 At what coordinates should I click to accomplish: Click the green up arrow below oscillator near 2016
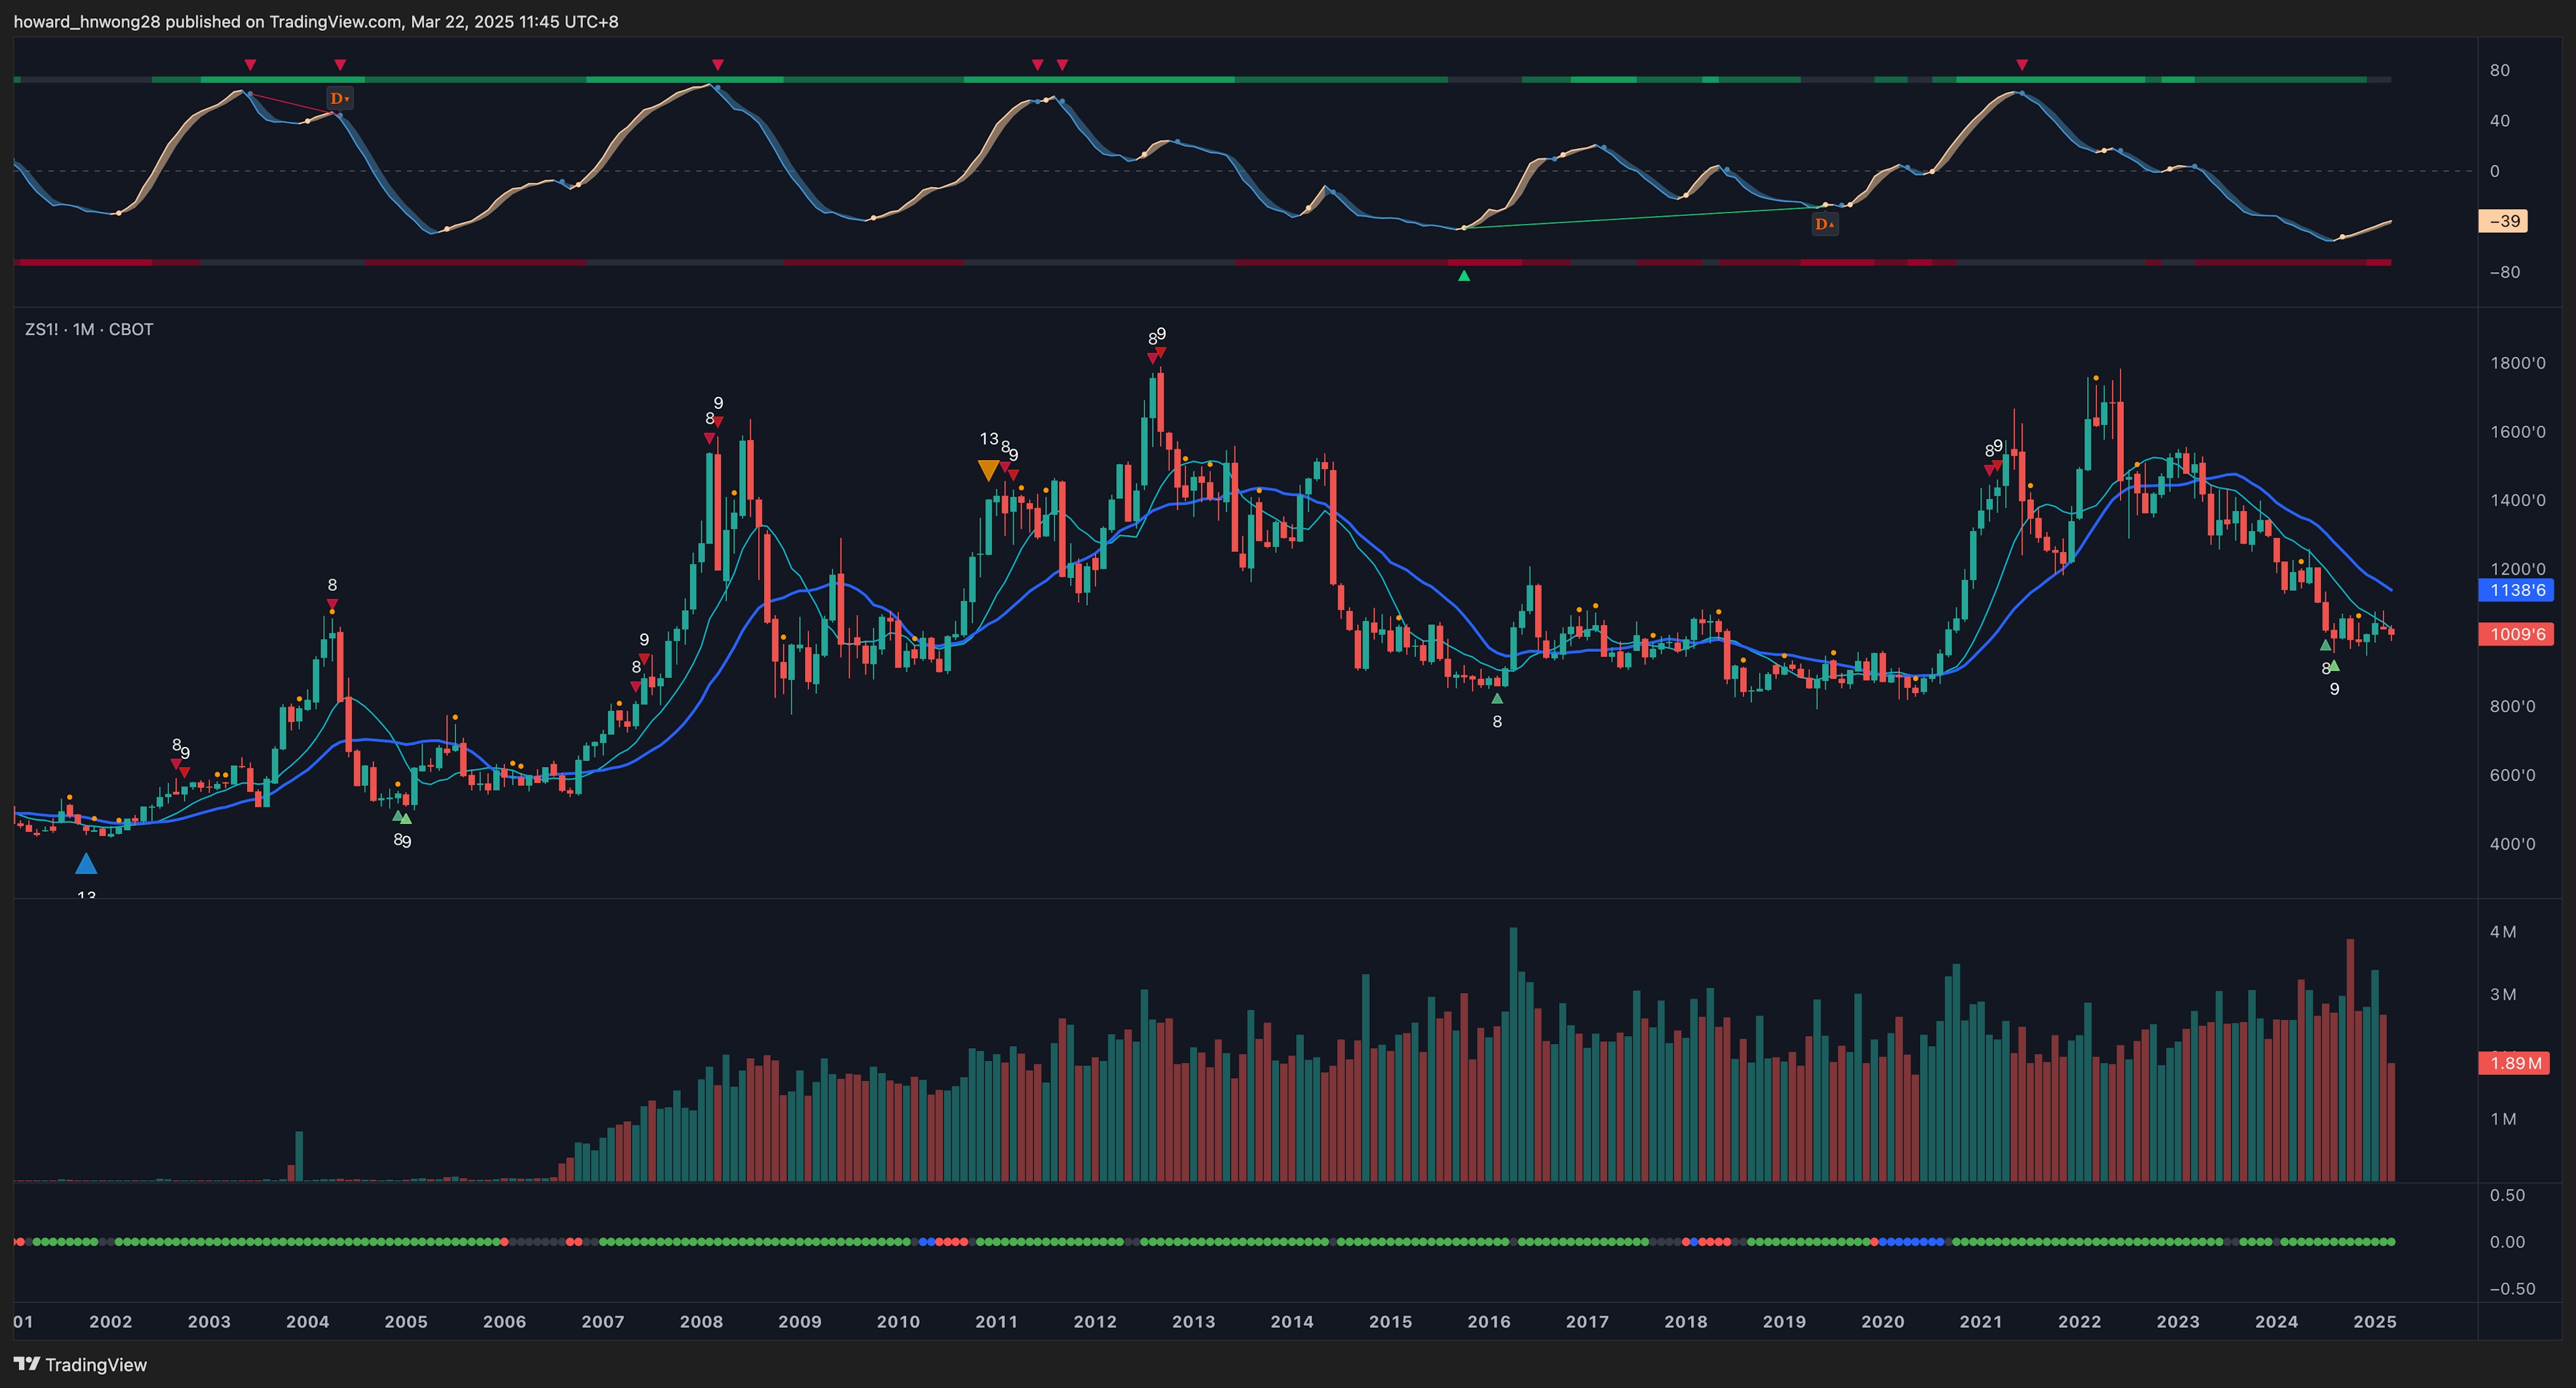[x=1464, y=276]
